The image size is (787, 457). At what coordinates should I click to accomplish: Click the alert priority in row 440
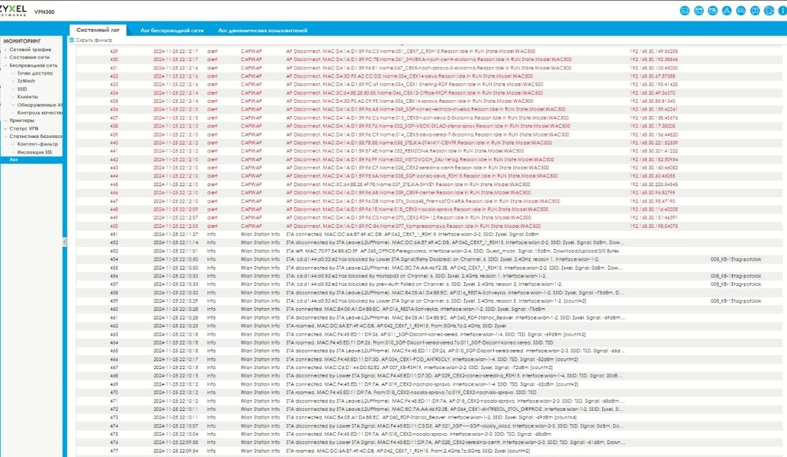[212, 142]
